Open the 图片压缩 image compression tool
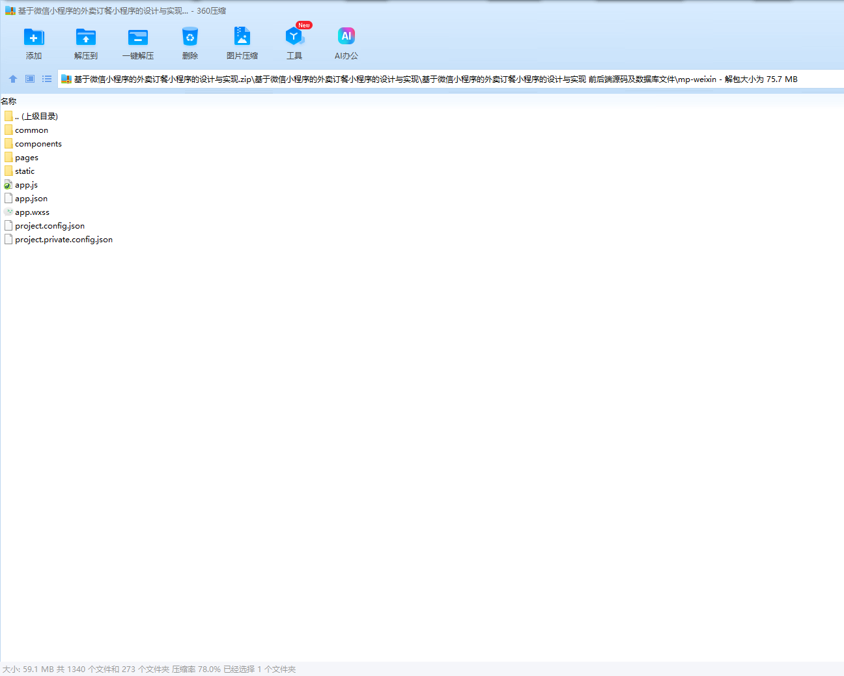The width and height of the screenshot is (844, 676). click(x=242, y=44)
